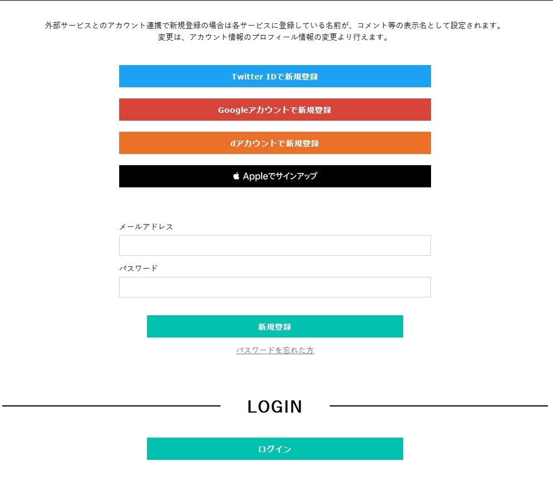Click the word Apple in black button
This screenshot has height=501, width=553.
[x=256, y=176]
